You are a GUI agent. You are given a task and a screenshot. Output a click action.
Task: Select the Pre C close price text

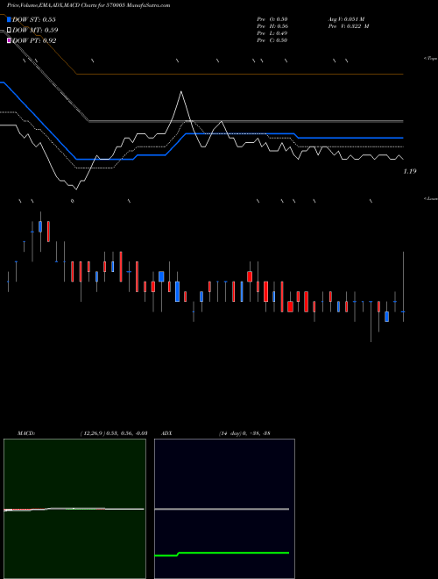272,40
